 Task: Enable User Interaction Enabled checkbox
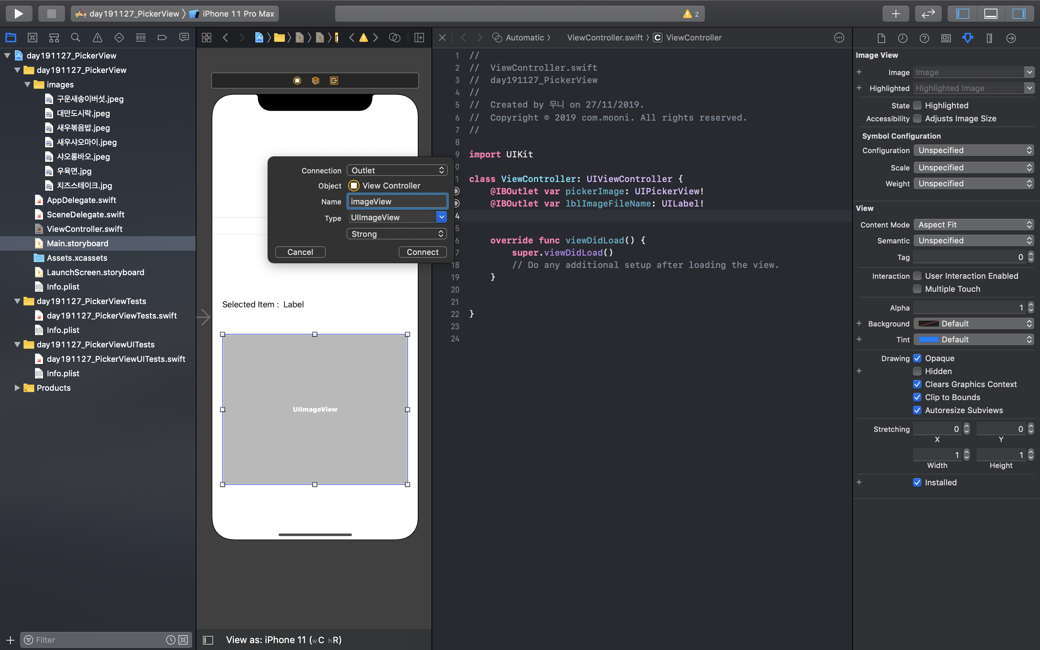917,276
